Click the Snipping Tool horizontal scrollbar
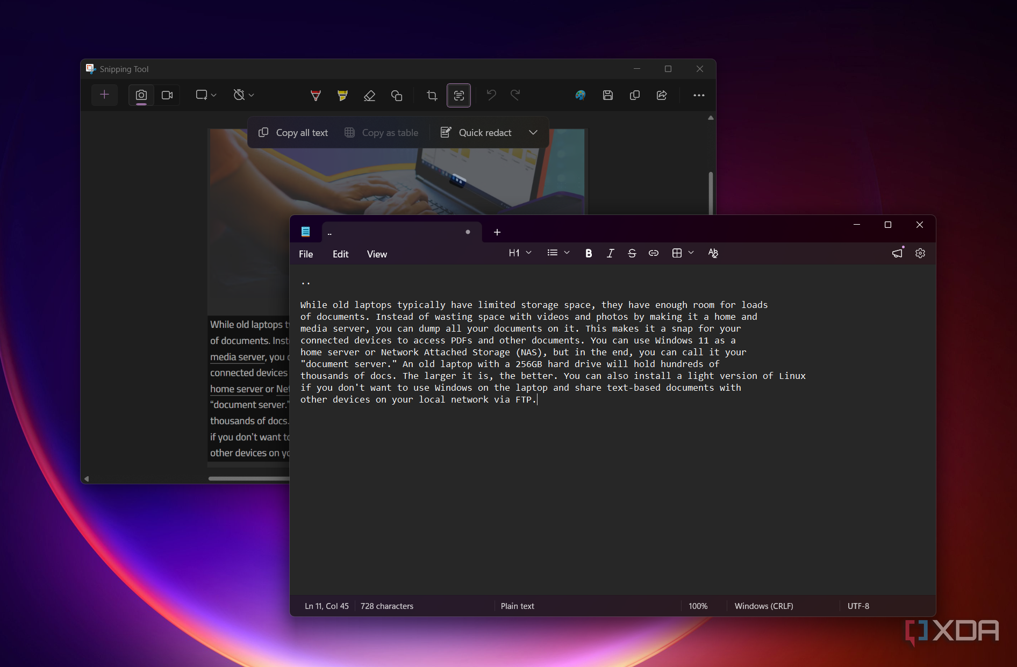Image resolution: width=1017 pixels, height=667 pixels. pyautogui.click(x=249, y=478)
